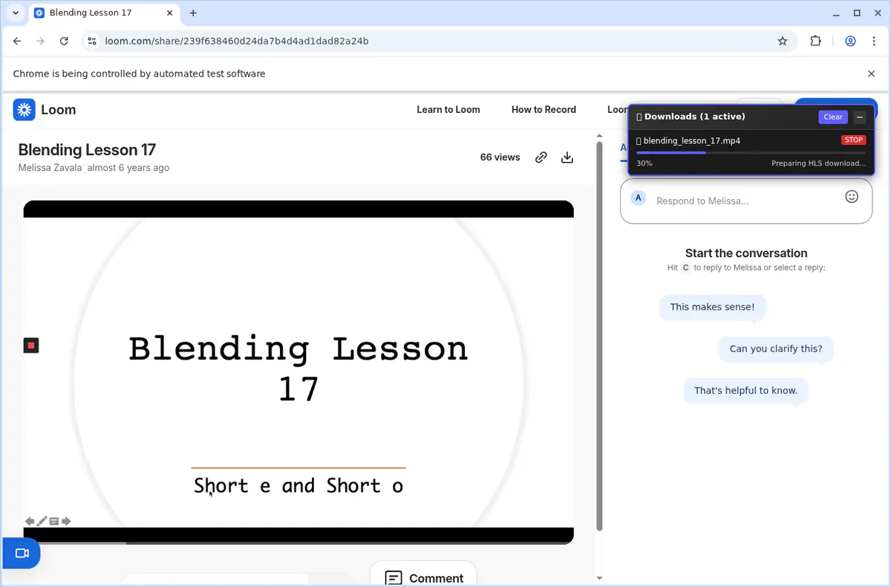The height and width of the screenshot is (587, 891).
Task: Click the red stop recording square
Action: coord(31,346)
